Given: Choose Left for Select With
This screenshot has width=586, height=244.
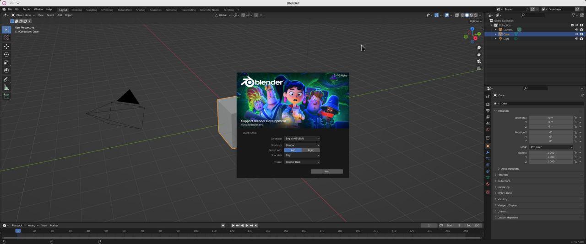Looking at the screenshot, I should [x=293, y=150].
